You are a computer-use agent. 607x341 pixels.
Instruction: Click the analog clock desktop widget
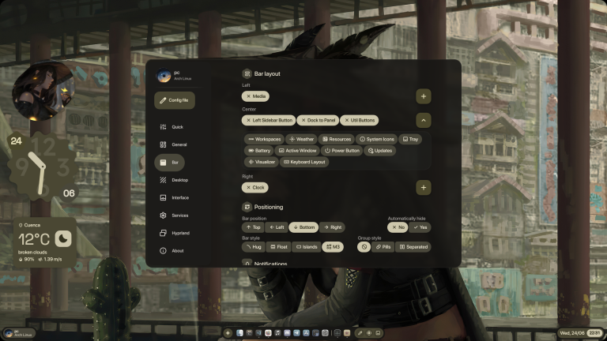click(43, 167)
